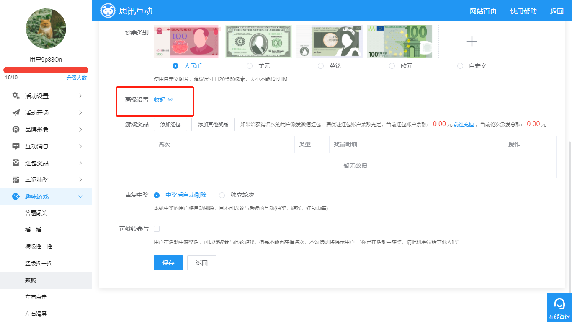Image resolution: width=572 pixels, height=322 pixels.
Task: Open the 在线咨询 headset chat widget
Action: pos(559,307)
